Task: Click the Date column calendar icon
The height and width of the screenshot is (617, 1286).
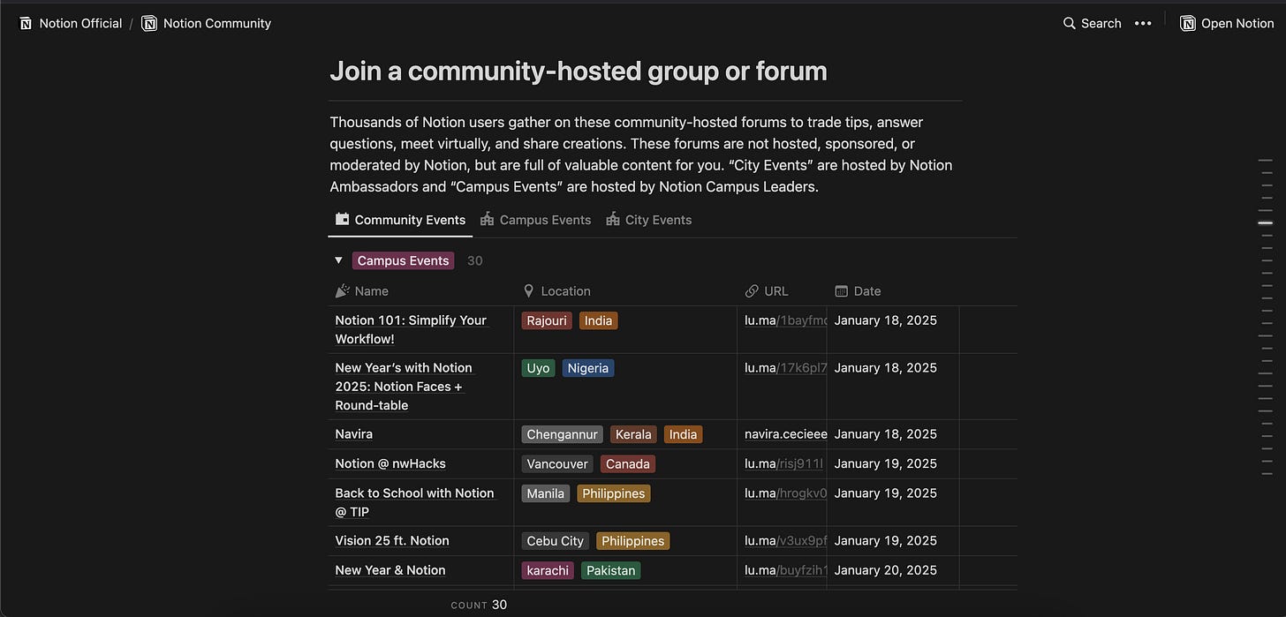Action: coord(841,290)
